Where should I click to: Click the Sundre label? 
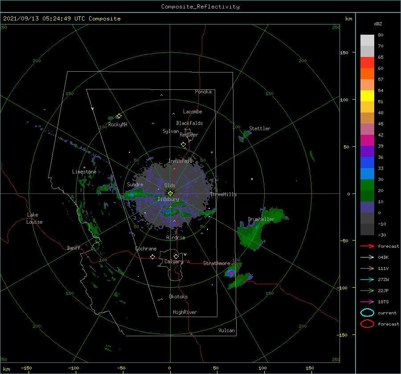coord(135,185)
